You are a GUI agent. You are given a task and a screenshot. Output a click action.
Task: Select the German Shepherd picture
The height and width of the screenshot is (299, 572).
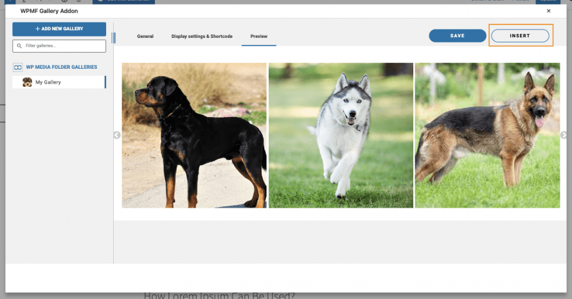coord(487,135)
